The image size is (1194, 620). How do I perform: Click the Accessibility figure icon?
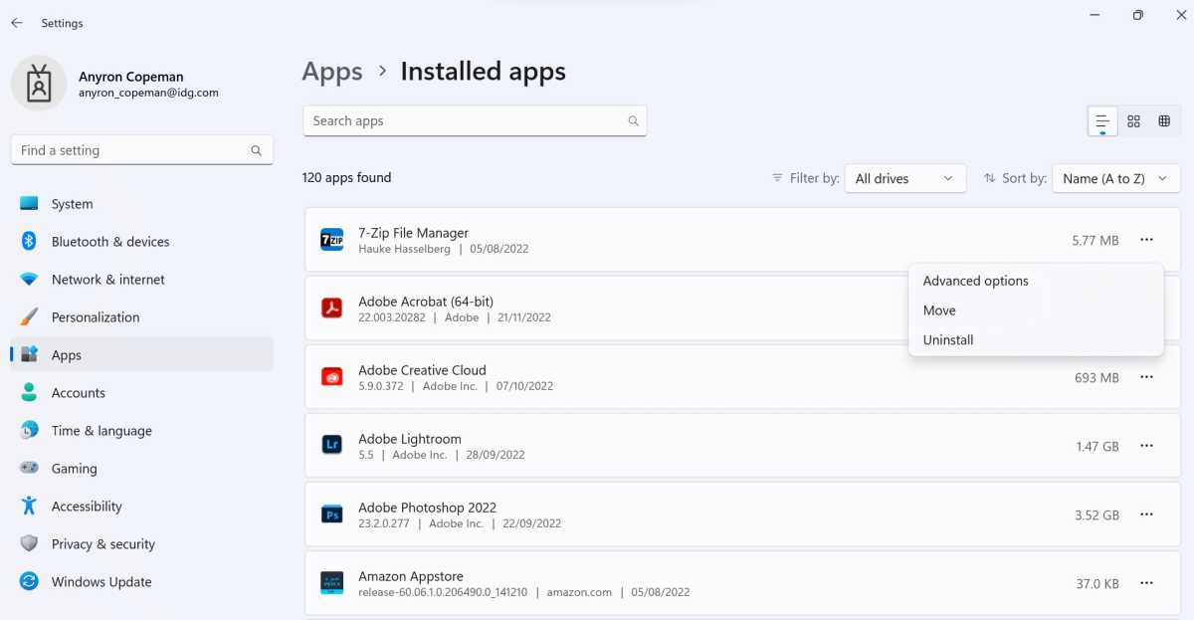[x=30, y=507]
